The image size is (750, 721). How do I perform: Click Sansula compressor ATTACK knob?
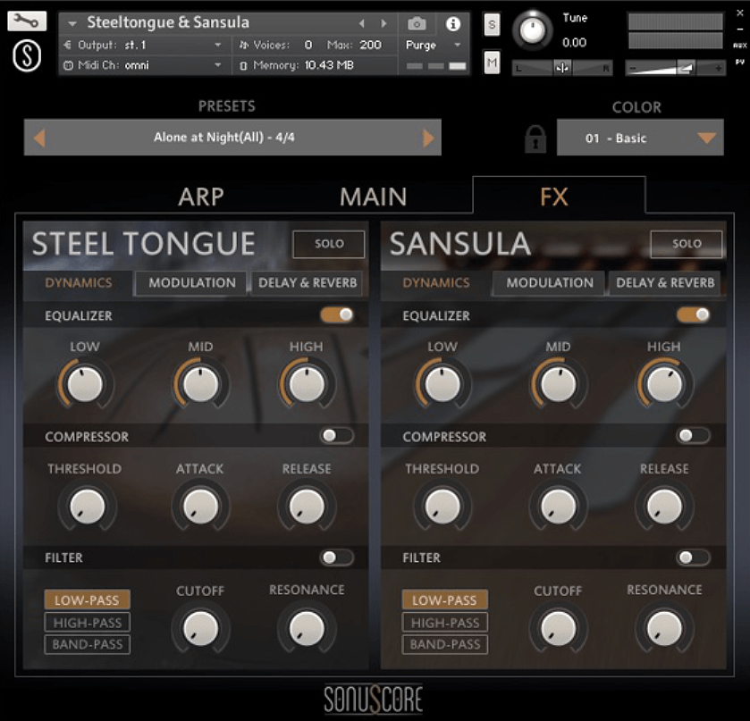tap(558, 506)
